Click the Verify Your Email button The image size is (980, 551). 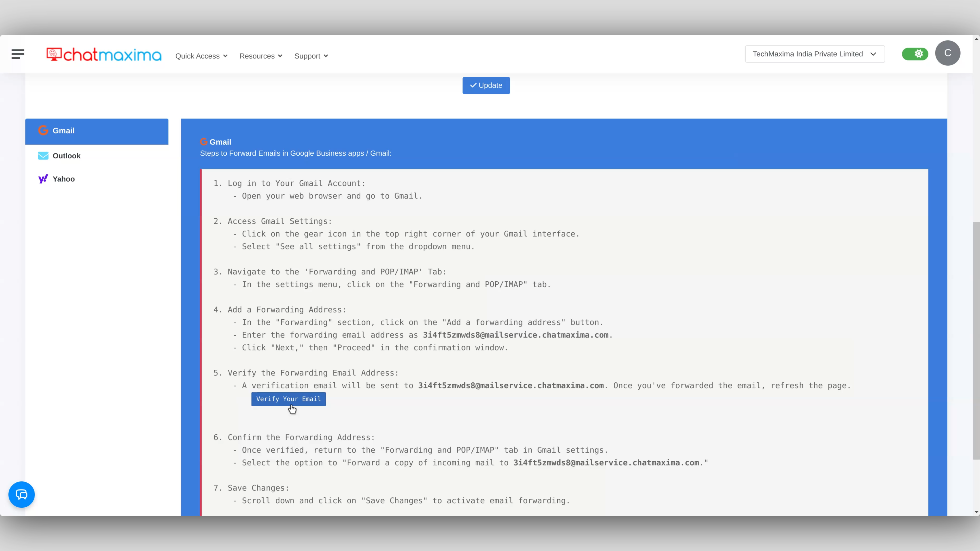(x=288, y=399)
